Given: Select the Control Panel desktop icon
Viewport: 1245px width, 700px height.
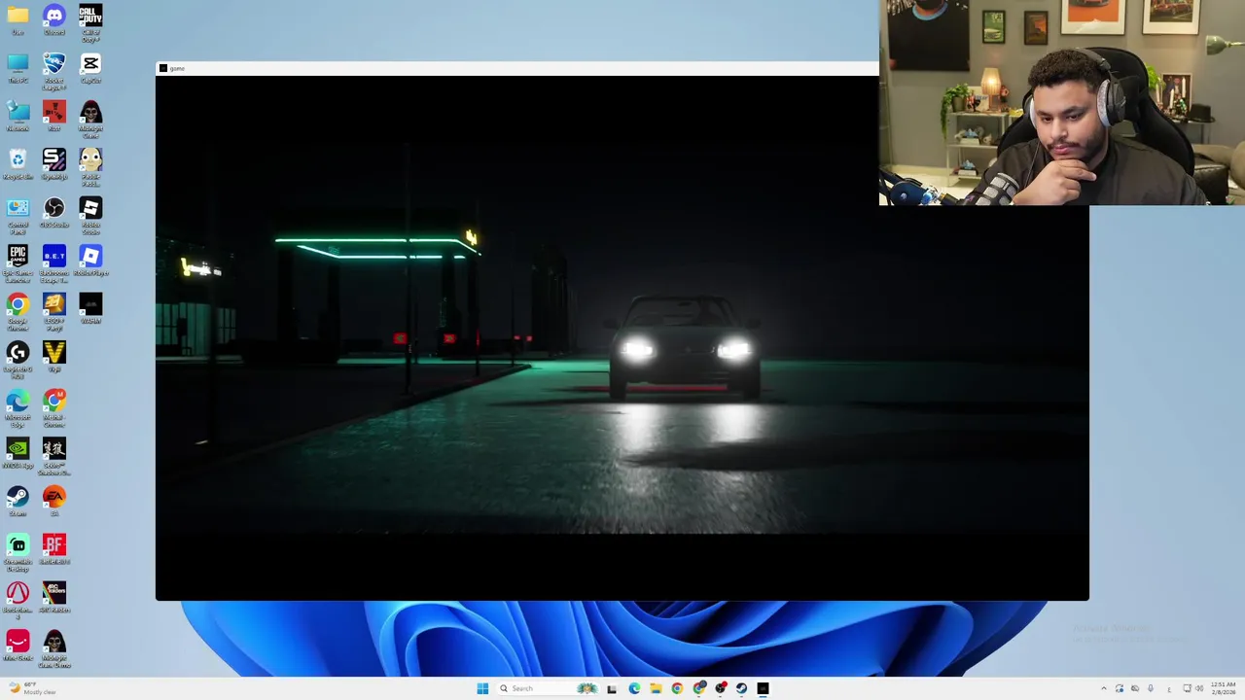Looking at the screenshot, I should click(18, 215).
